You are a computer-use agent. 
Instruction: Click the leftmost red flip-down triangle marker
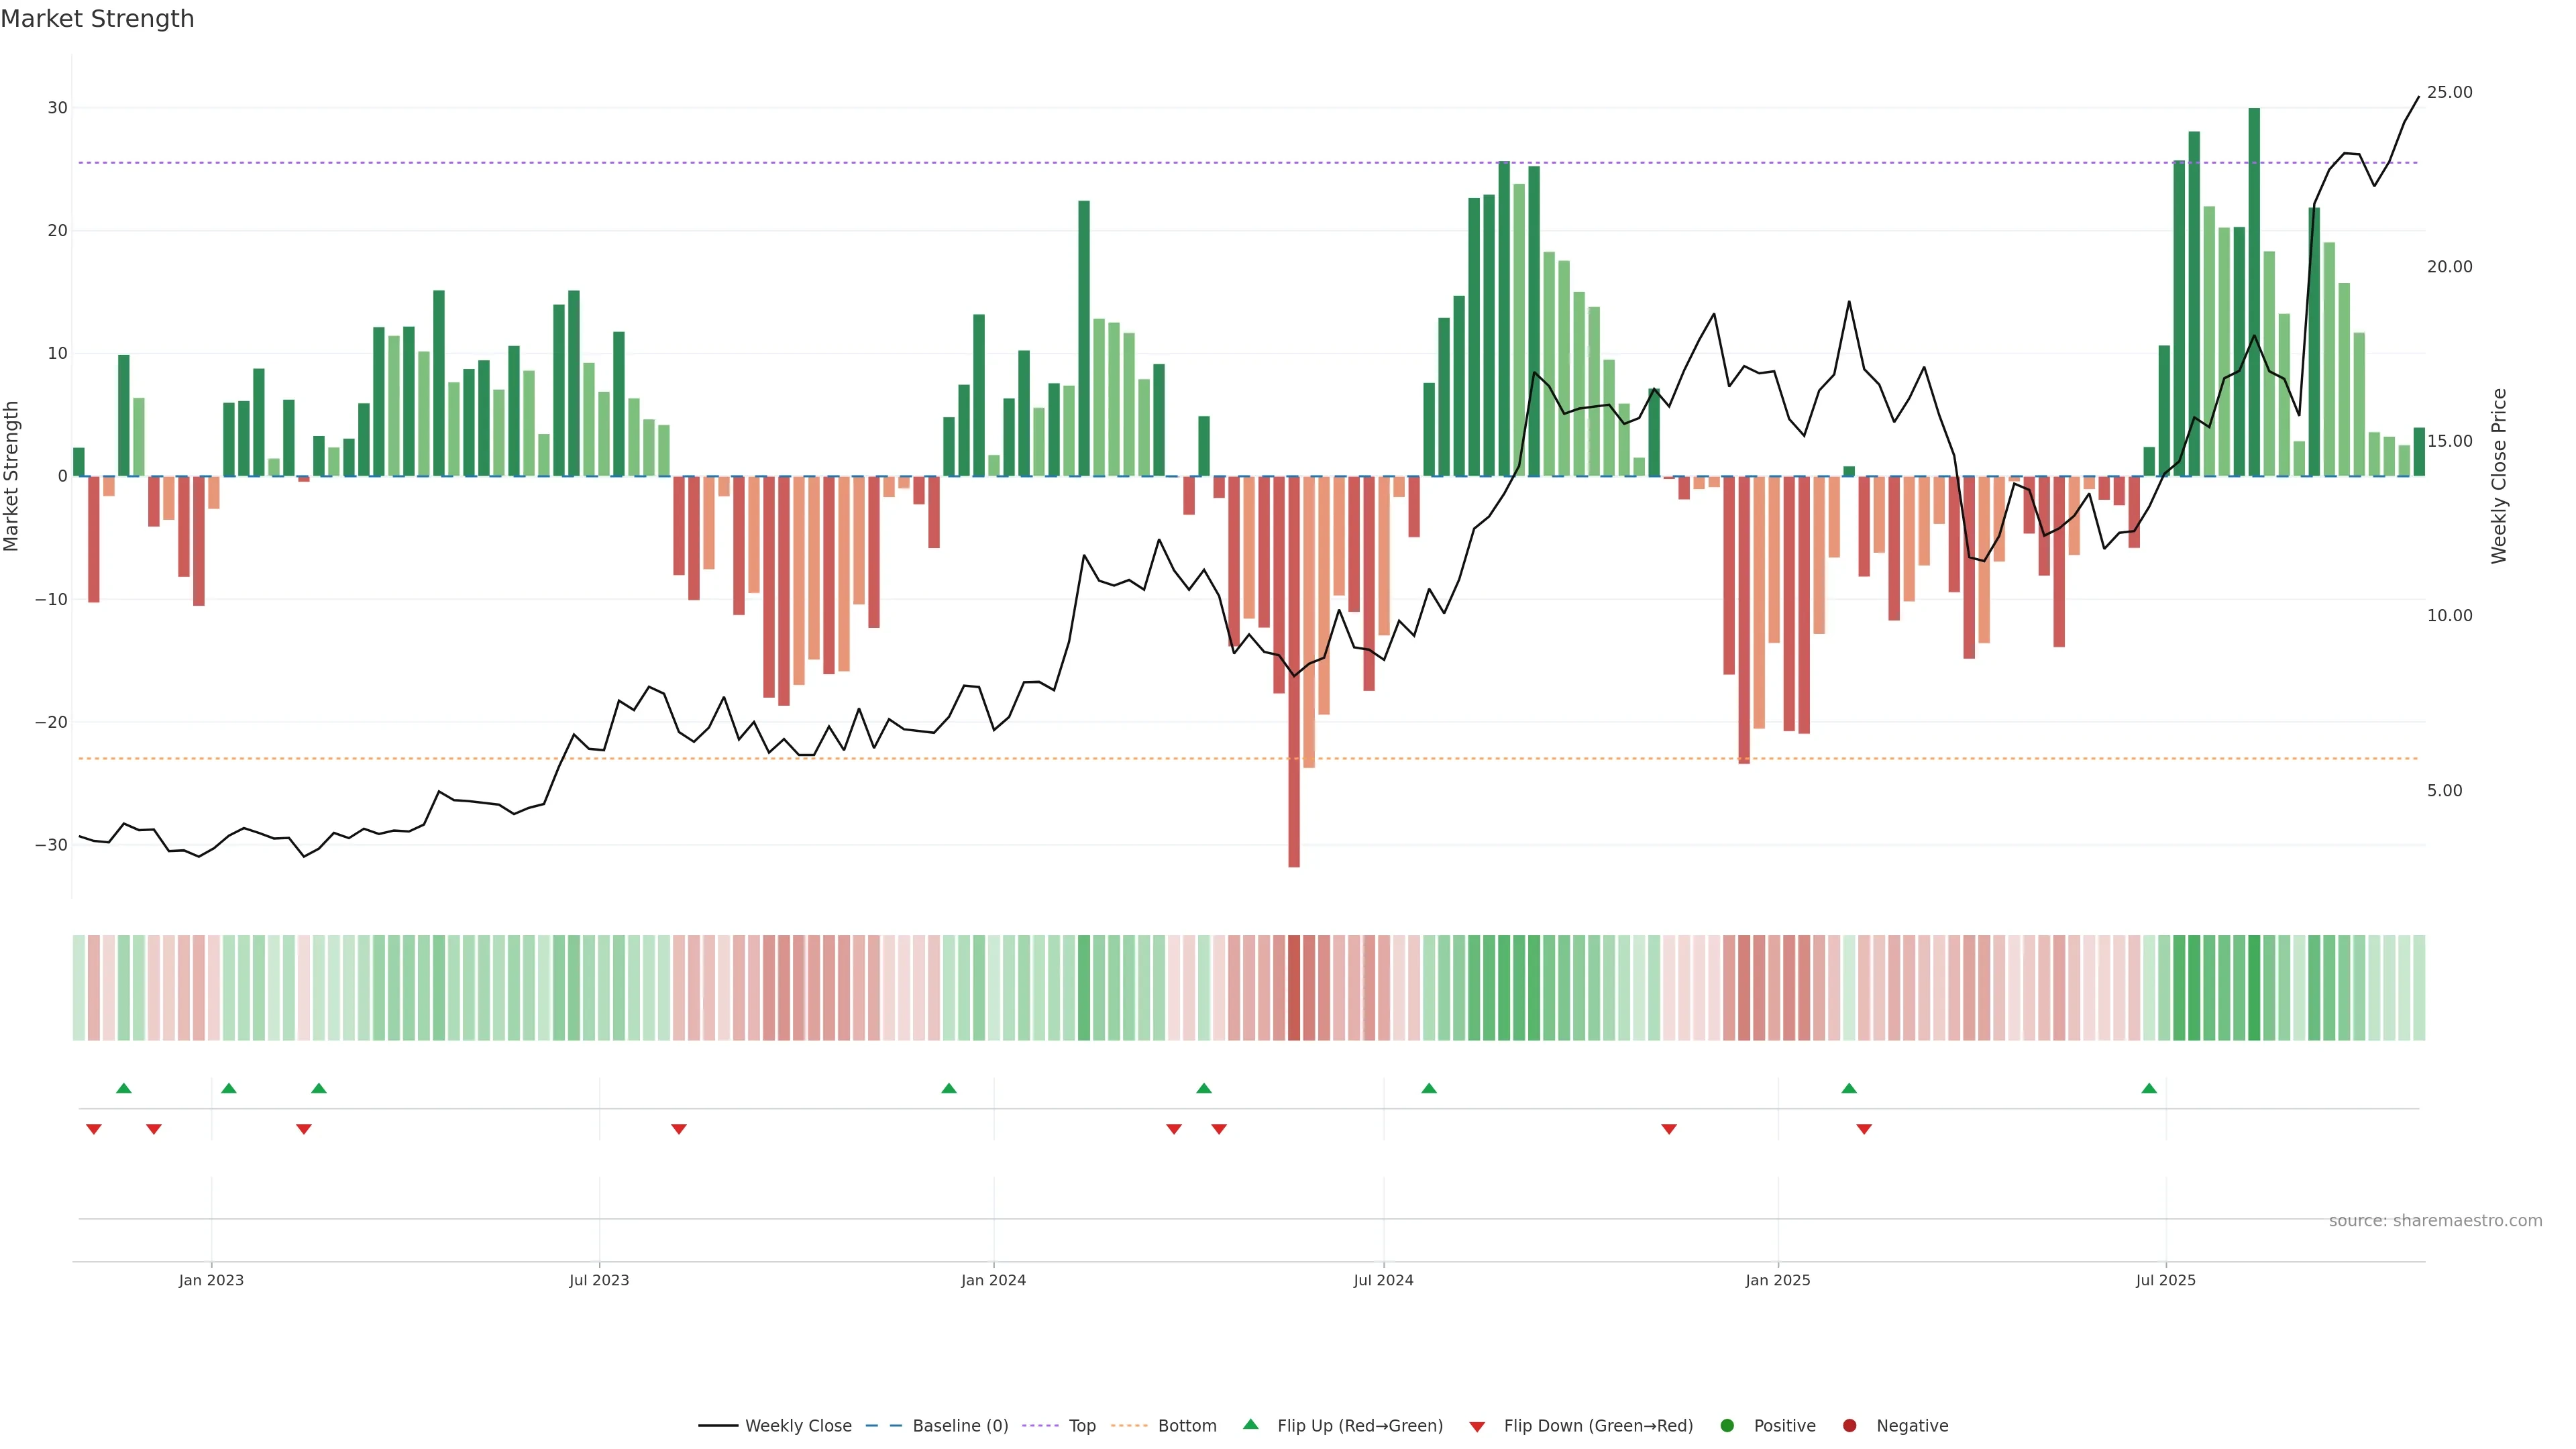pos(94,1129)
